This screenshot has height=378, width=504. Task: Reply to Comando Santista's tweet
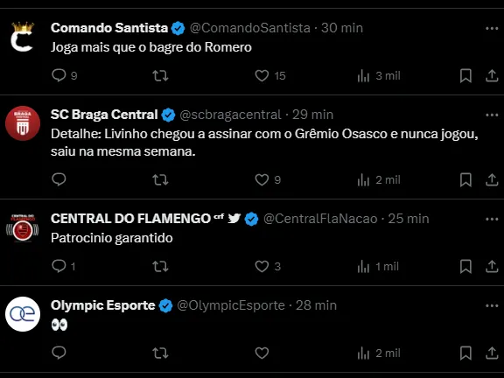(x=59, y=75)
